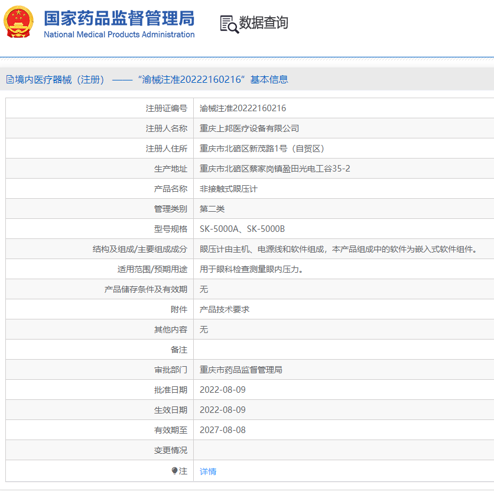Click 产品技术要求 attachment value
Viewport: 494px width, 491px height.
225,309
